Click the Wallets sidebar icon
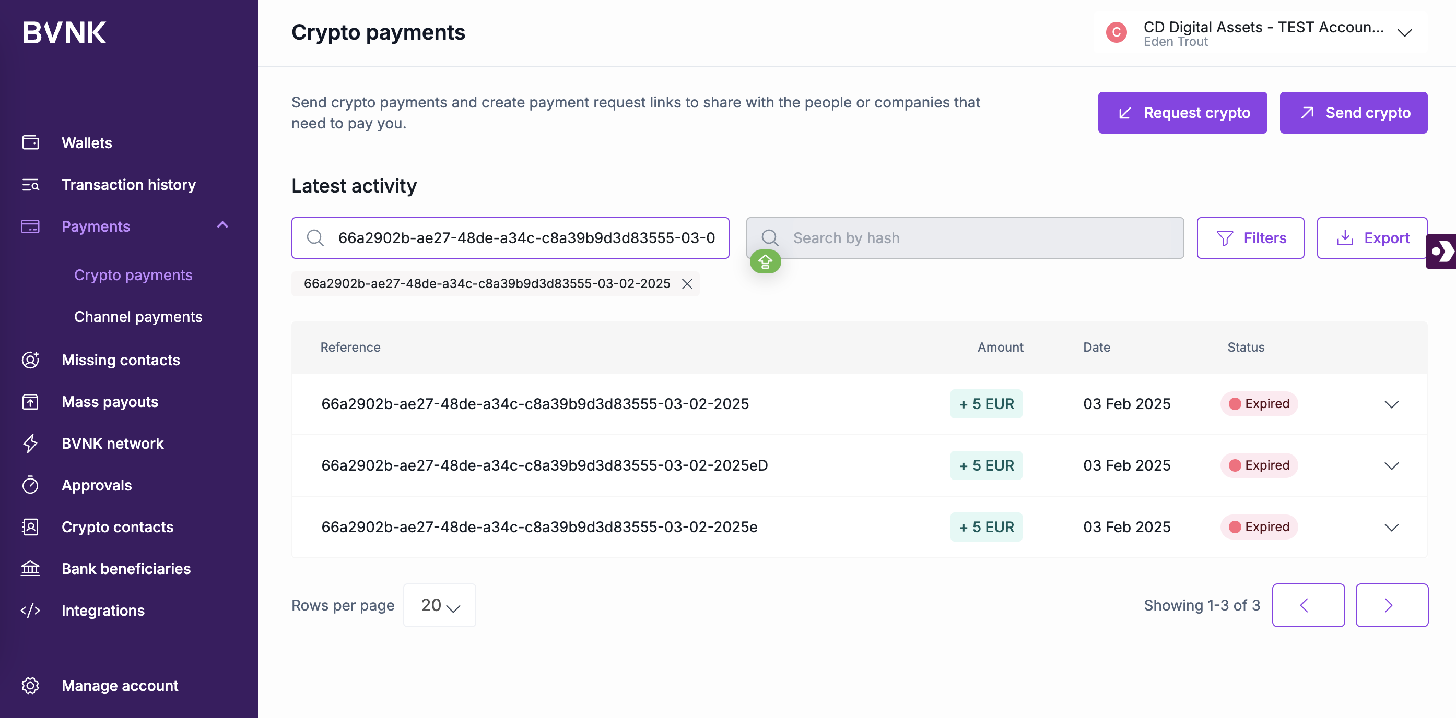The image size is (1456, 718). 30,142
